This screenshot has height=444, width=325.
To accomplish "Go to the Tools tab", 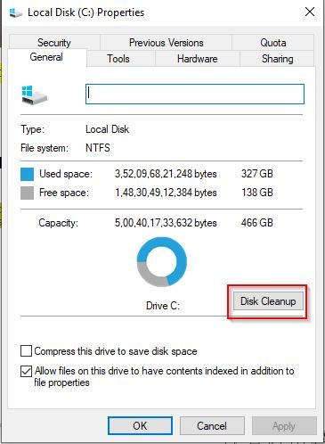I will coord(118,59).
